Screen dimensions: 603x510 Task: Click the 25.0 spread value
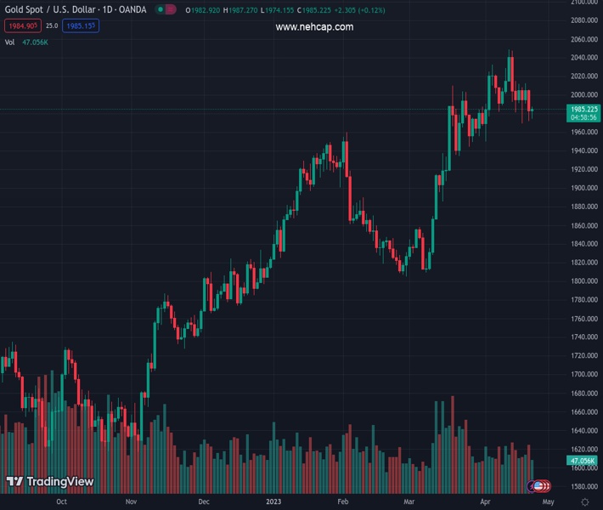coord(52,25)
